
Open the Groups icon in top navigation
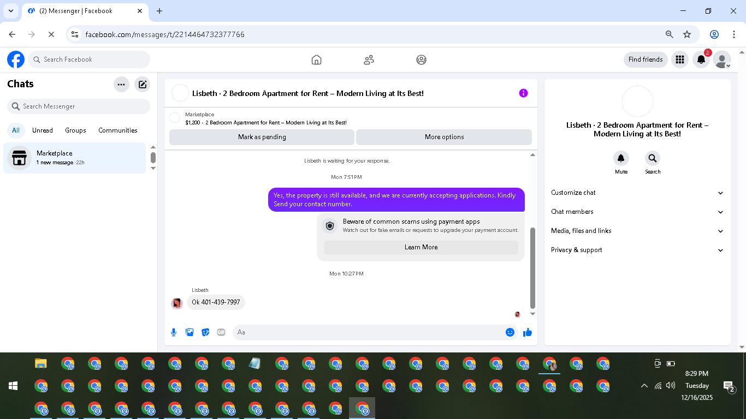click(x=421, y=60)
